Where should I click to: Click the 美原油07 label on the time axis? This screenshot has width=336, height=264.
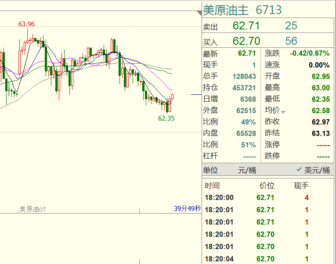coord(33,210)
